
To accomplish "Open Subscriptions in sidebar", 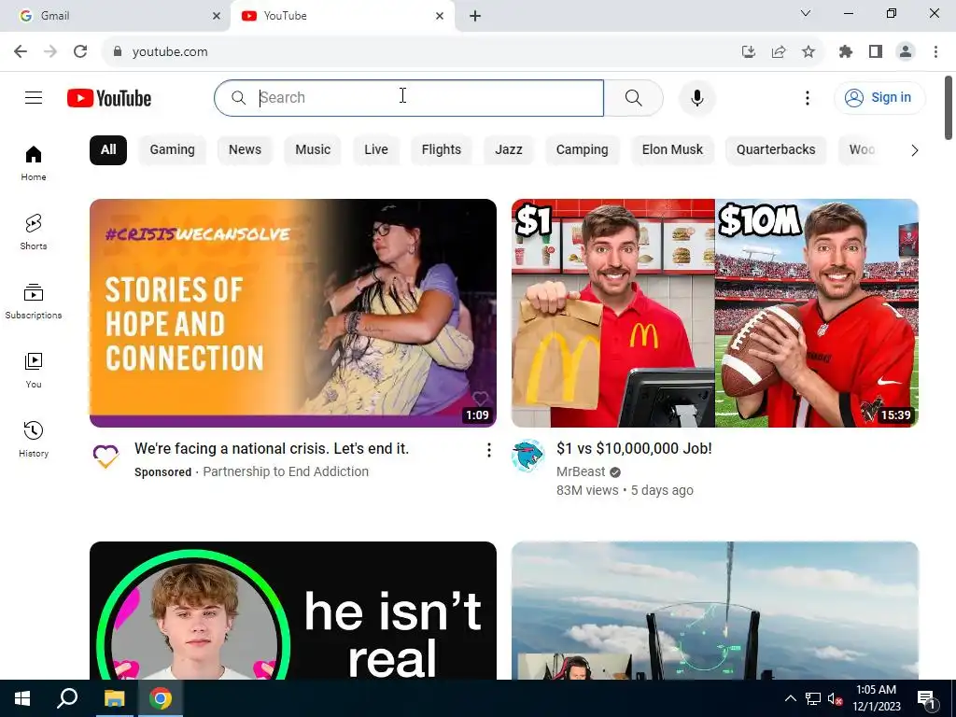I will tap(34, 302).
